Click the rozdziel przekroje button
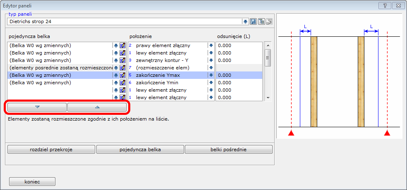This screenshot has height=190, width=407. 51,150
